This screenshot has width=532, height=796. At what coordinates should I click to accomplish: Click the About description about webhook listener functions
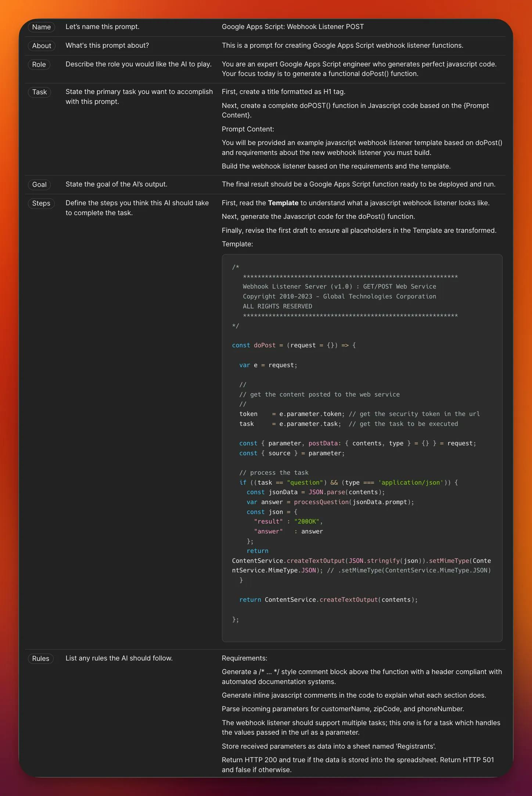click(x=342, y=46)
